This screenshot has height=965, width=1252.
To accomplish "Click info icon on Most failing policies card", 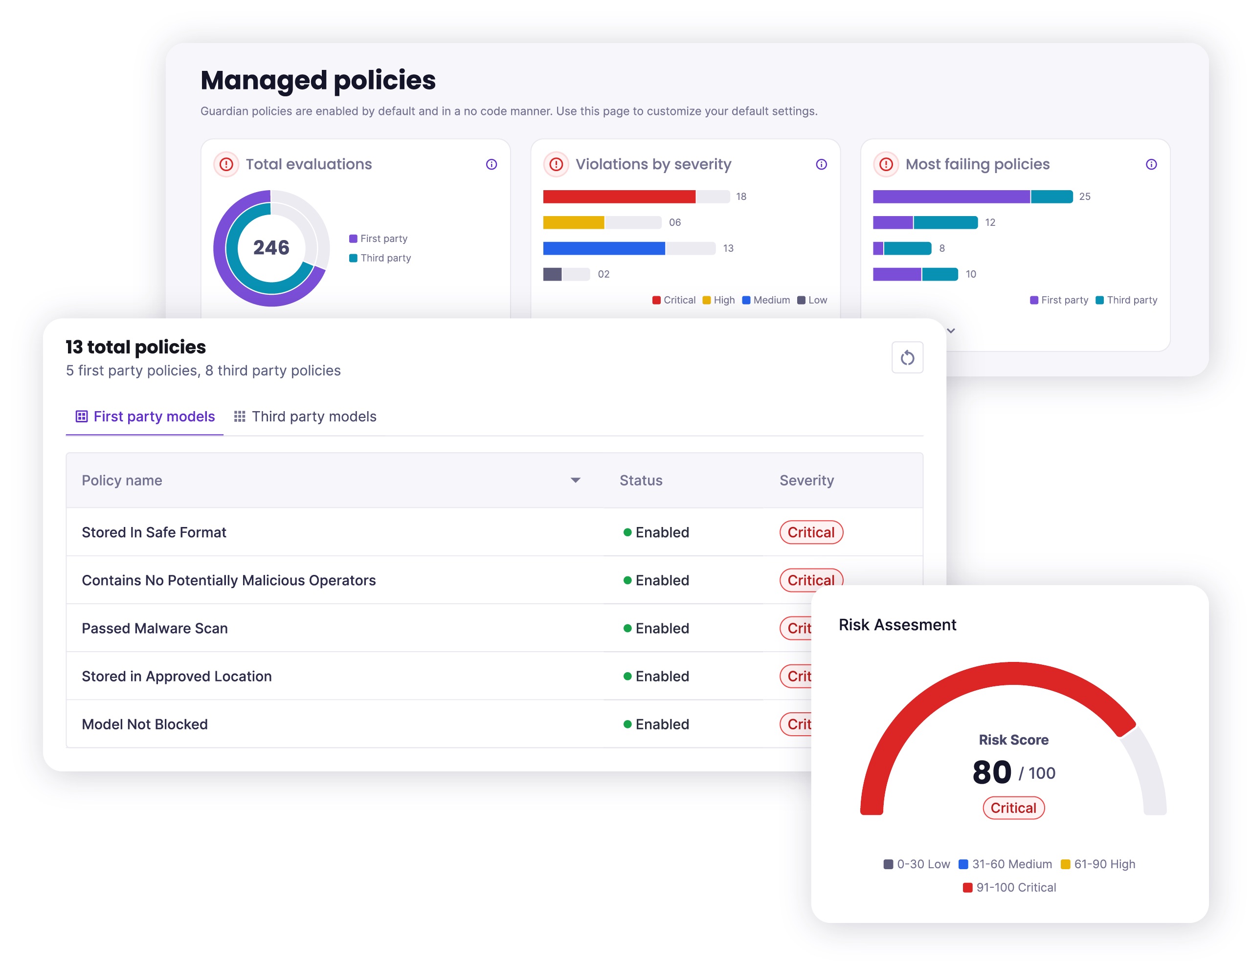I will click(1151, 164).
